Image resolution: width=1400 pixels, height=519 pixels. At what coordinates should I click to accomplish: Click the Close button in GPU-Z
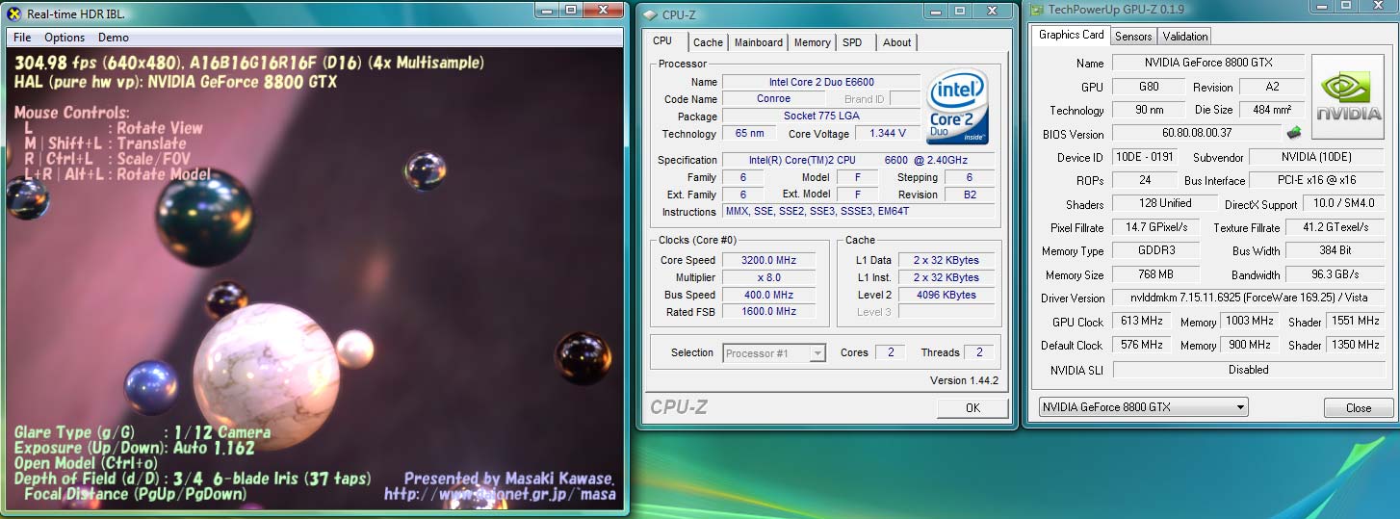(x=1359, y=407)
